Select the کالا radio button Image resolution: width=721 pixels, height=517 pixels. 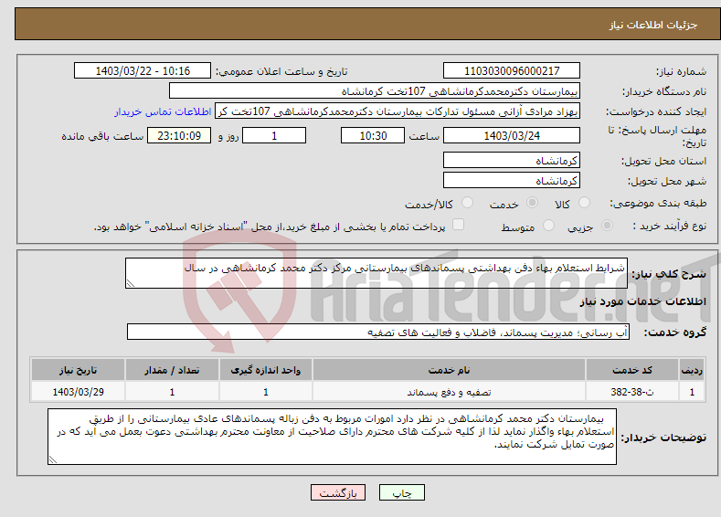coord(584,203)
